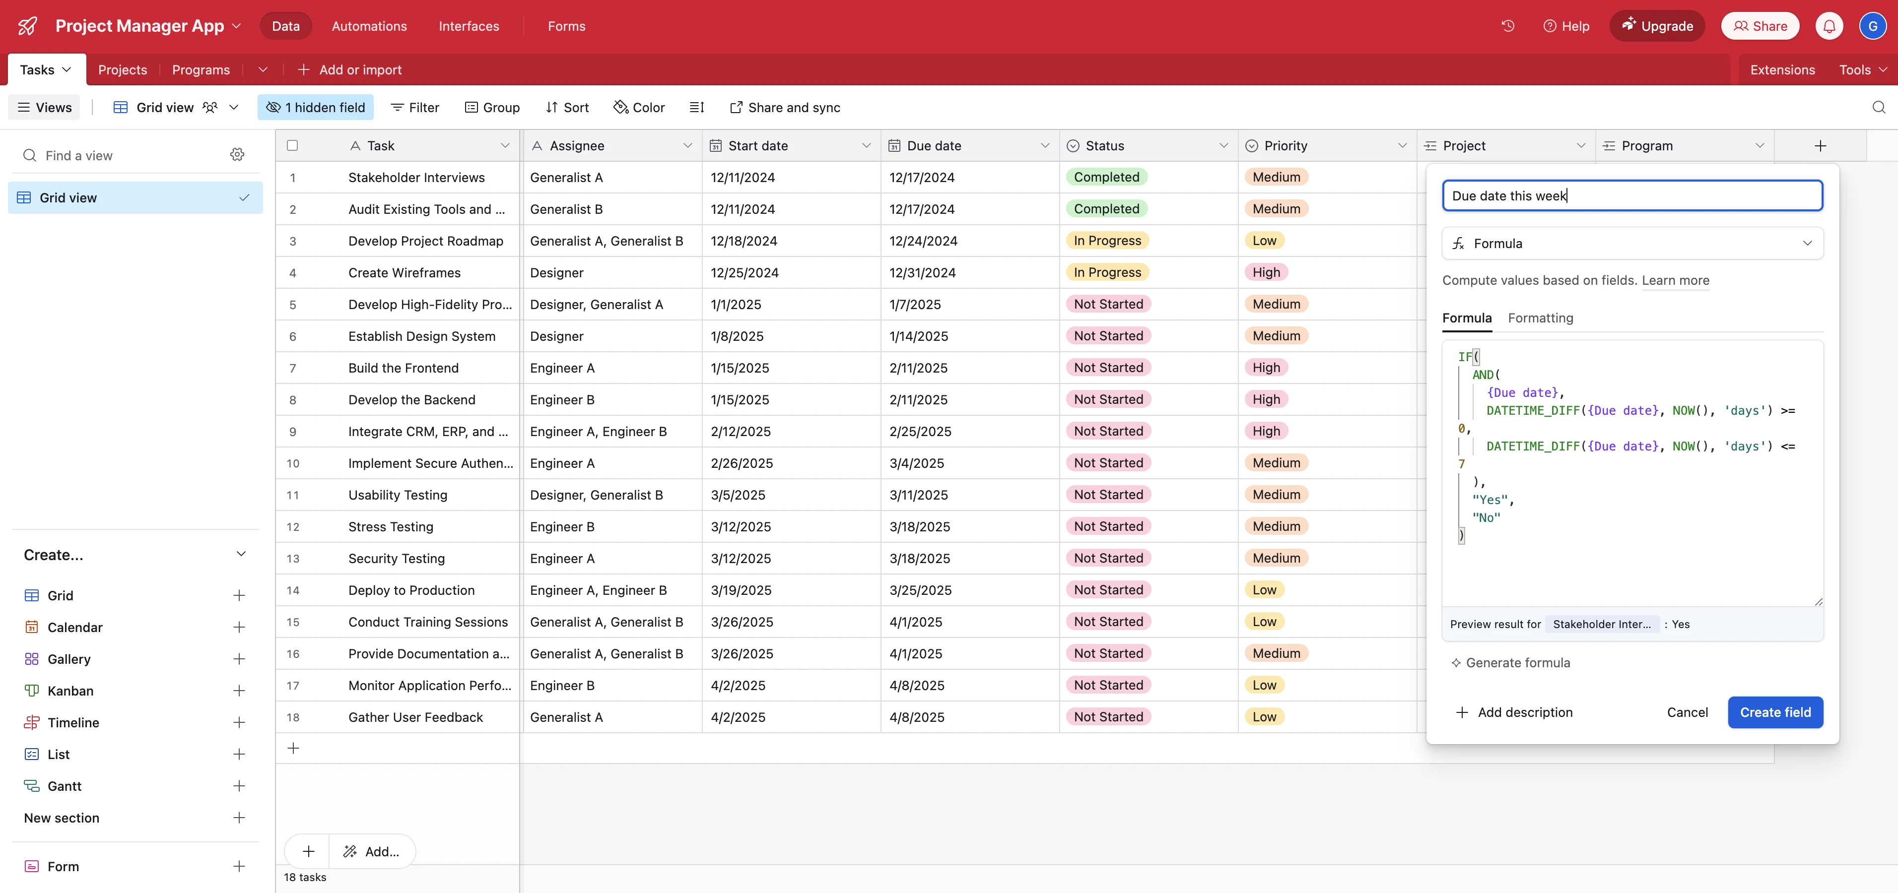The image size is (1898, 893).
Task: Click the search magnifier icon in toolbar
Action: tap(1878, 108)
